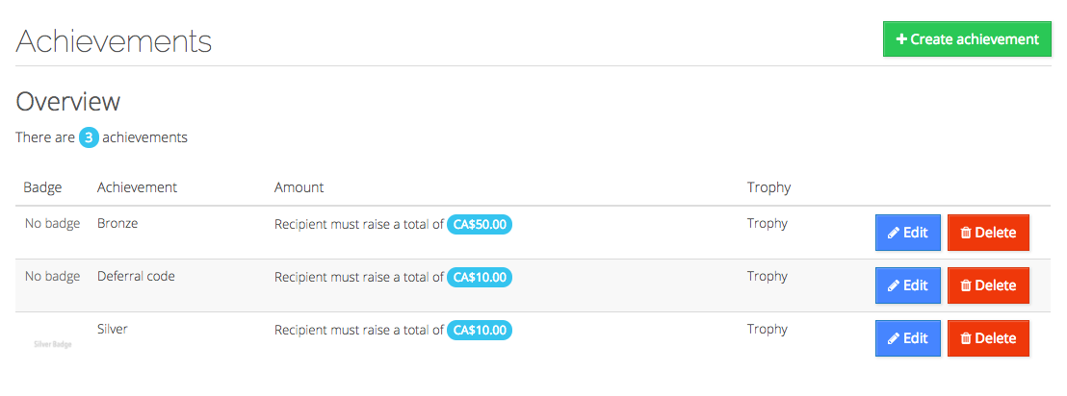Image resolution: width=1067 pixels, height=396 pixels.
Task: Edit the Bronze achievement
Action: click(x=907, y=233)
